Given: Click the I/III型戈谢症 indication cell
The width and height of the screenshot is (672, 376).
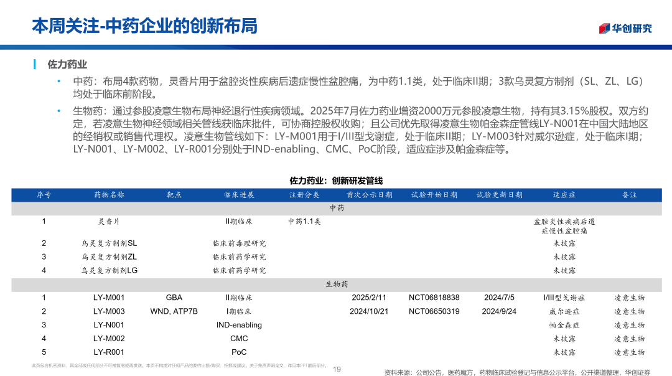Looking at the screenshot, I should click(x=564, y=298).
